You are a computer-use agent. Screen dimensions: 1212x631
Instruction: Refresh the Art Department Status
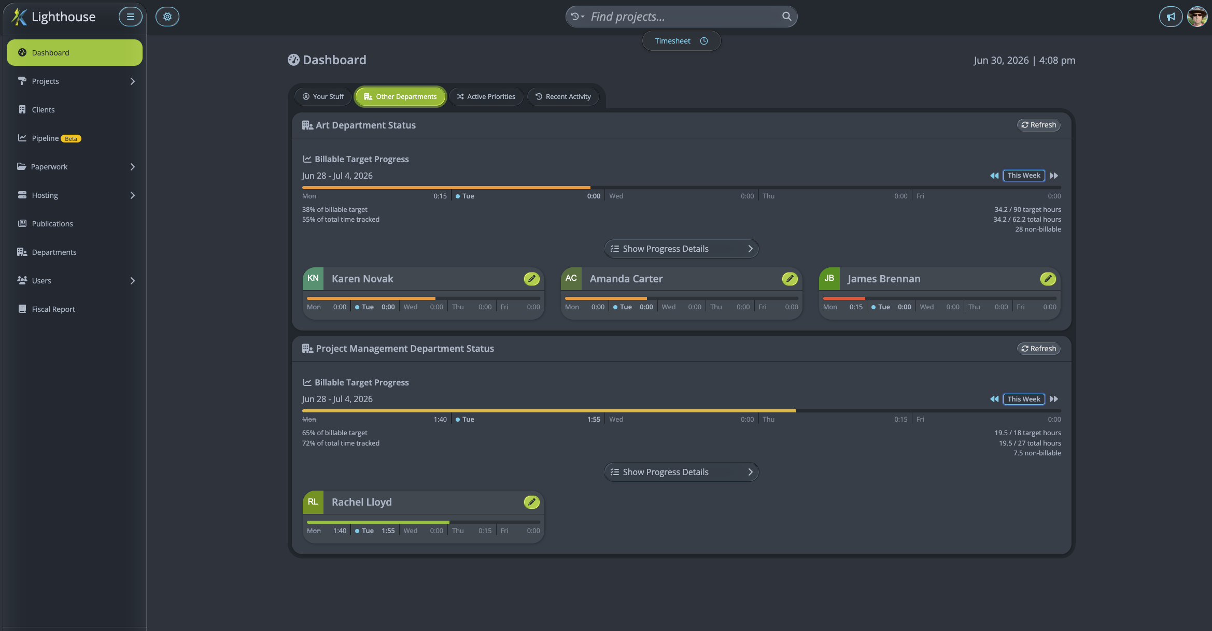[x=1039, y=125]
